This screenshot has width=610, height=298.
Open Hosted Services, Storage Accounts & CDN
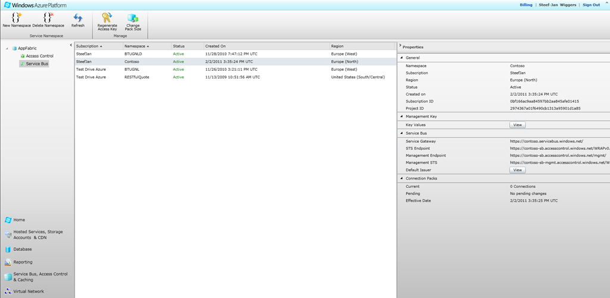[38, 235]
